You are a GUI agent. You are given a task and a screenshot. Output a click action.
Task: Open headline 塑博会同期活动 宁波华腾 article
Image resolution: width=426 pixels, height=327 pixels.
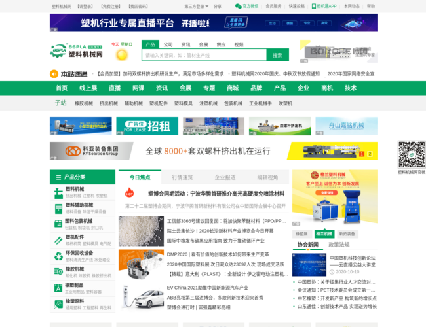point(216,194)
